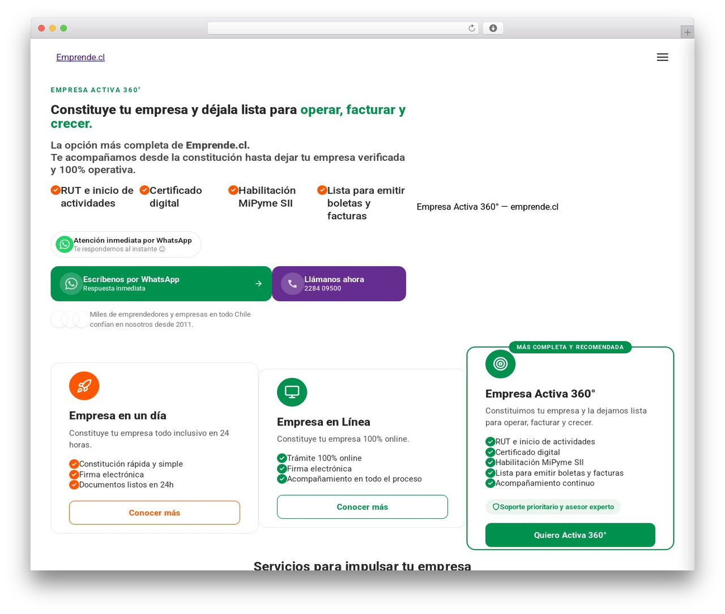This screenshot has width=725, height=614.
Task: Open the browser downloads button
Action: click(493, 28)
